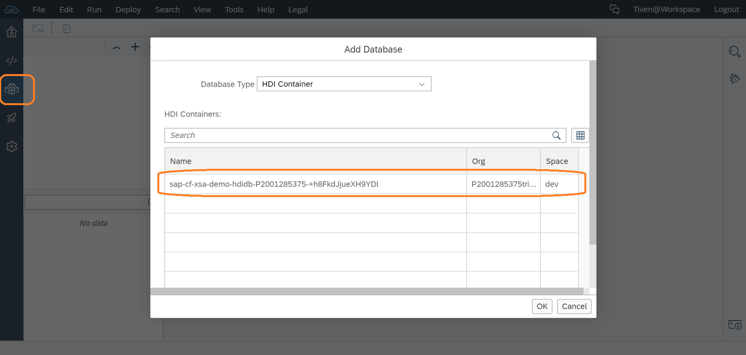Open the Edit menu
Image resolution: width=746 pixels, height=355 pixels.
tap(66, 10)
